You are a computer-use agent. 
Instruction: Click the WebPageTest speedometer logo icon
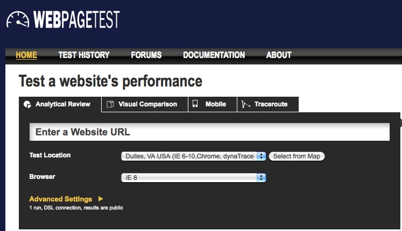[x=18, y=19]
